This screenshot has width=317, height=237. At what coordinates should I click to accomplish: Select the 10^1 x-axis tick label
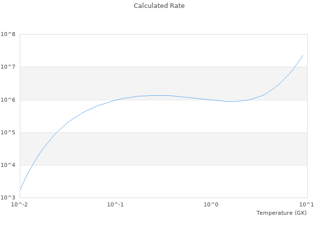coord(307,204)
